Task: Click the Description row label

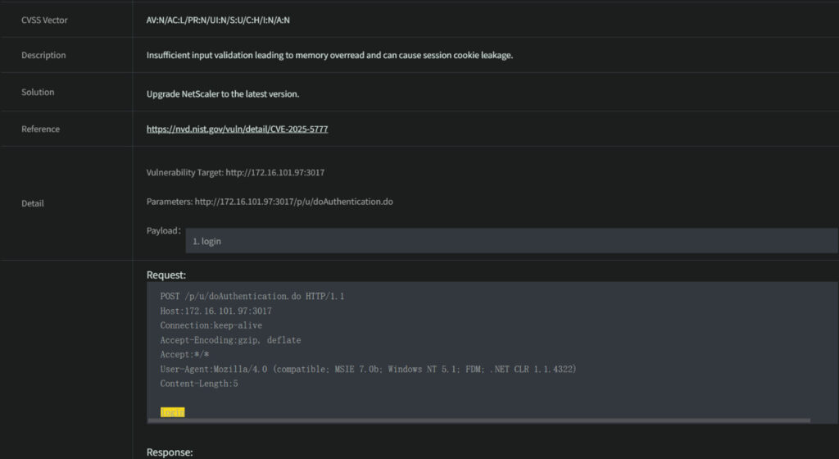Action: click(x=43, y=55)
